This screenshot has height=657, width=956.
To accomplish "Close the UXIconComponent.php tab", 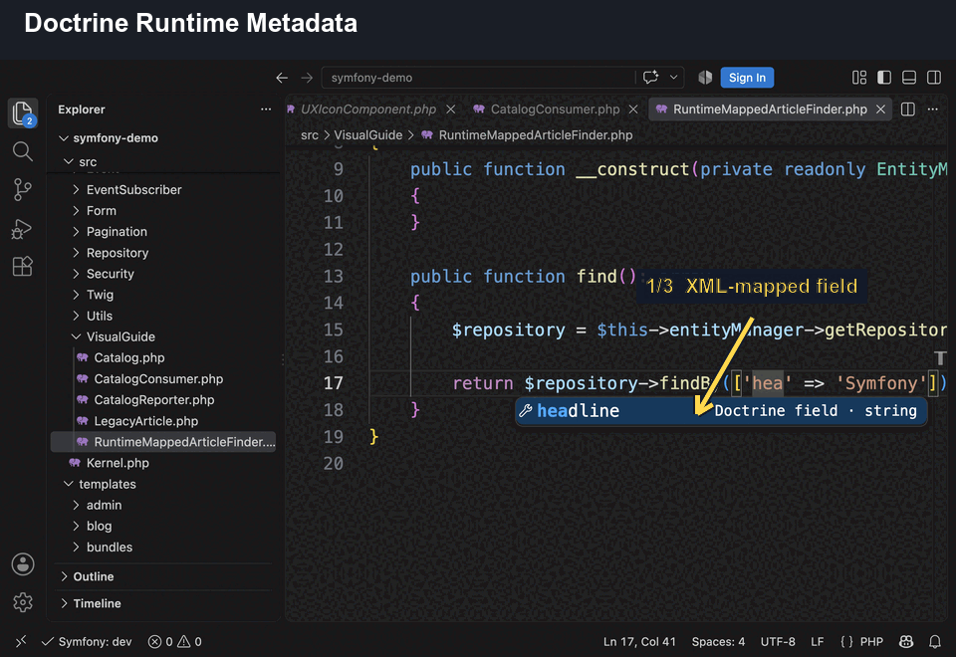I will point(450,109).
